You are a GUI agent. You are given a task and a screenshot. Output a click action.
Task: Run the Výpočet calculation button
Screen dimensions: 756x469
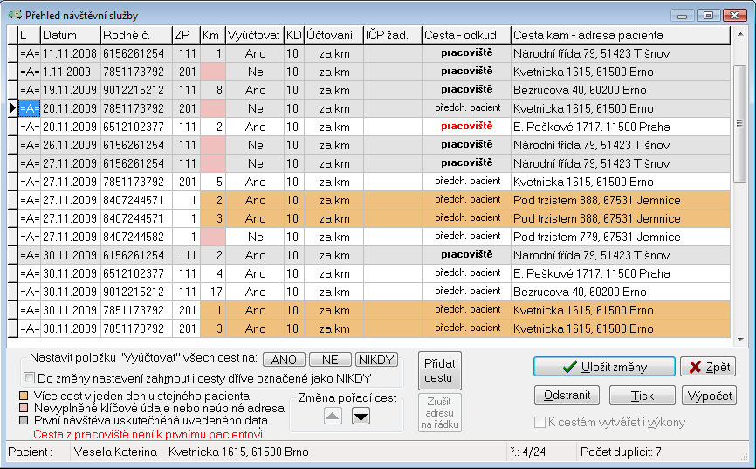click(x=708, y=396)
